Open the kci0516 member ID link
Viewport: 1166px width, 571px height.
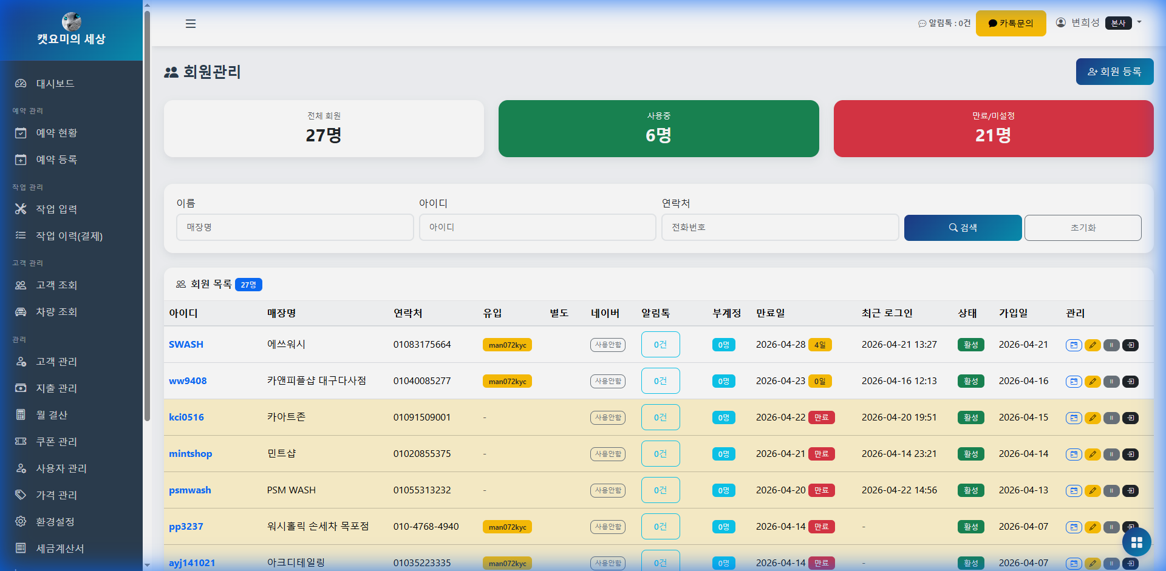pyautogui.click(x=186, y=417)
